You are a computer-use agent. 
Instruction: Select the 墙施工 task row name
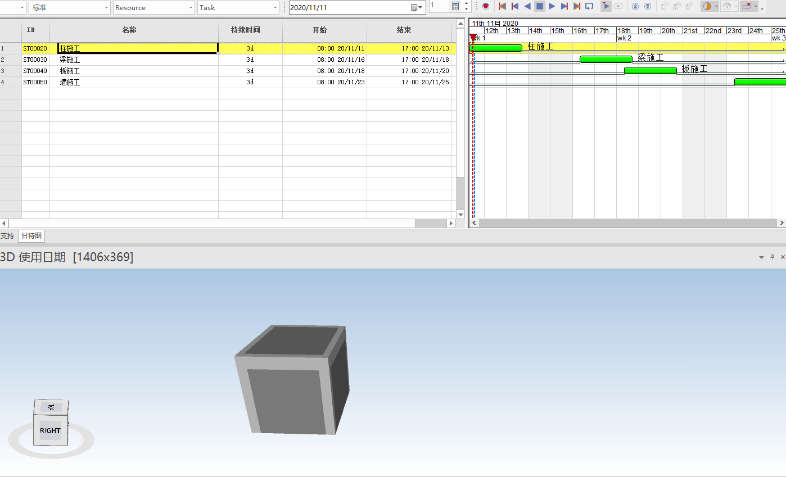click(x=70, y=82)
